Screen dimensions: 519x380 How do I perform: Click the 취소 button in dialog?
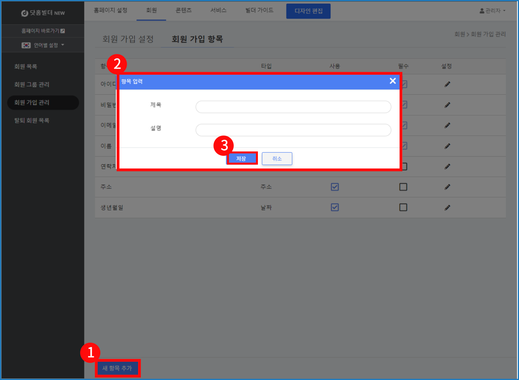pos(277,159)
